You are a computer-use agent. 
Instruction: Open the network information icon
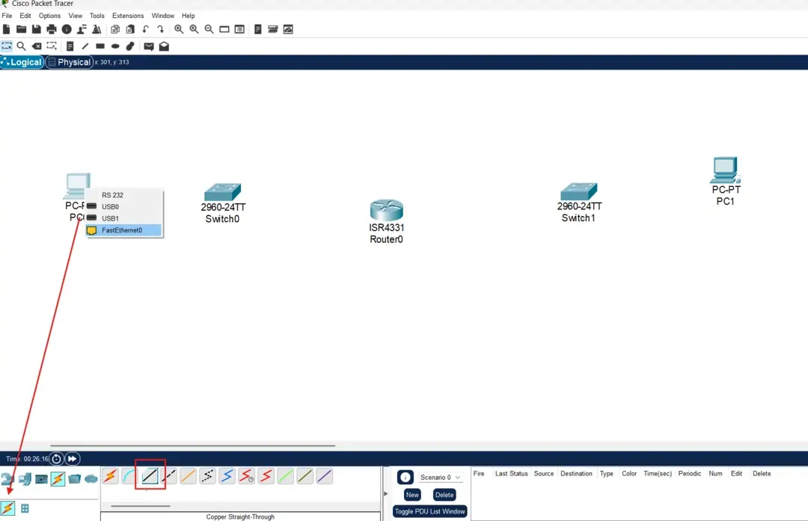coord(67,29)
